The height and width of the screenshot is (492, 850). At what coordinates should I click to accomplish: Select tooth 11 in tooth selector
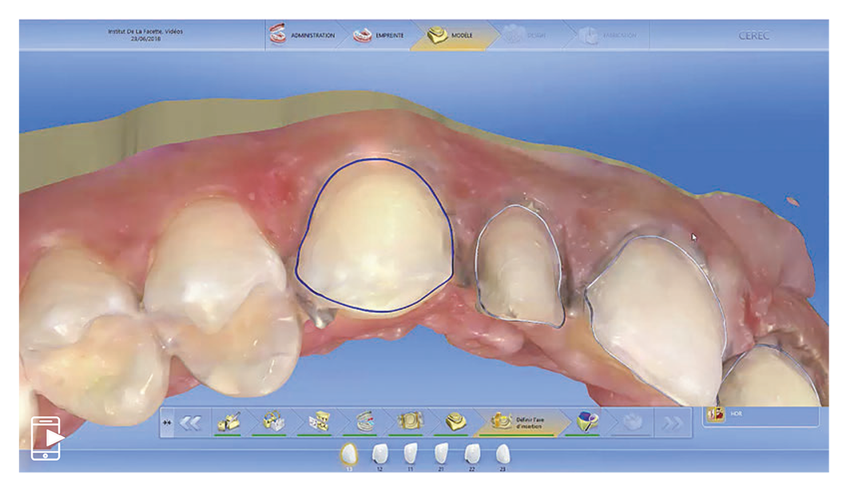pos(410,455)
